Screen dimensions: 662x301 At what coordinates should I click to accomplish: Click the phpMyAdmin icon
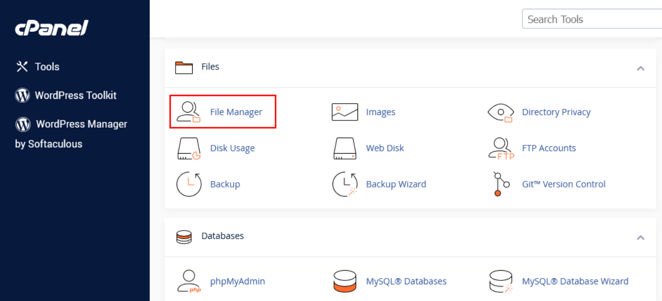pyautogui.click(x=189, y=281)
